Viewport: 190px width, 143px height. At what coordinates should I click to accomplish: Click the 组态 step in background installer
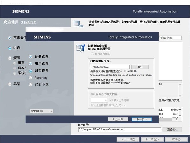click(x=14, y=48)
